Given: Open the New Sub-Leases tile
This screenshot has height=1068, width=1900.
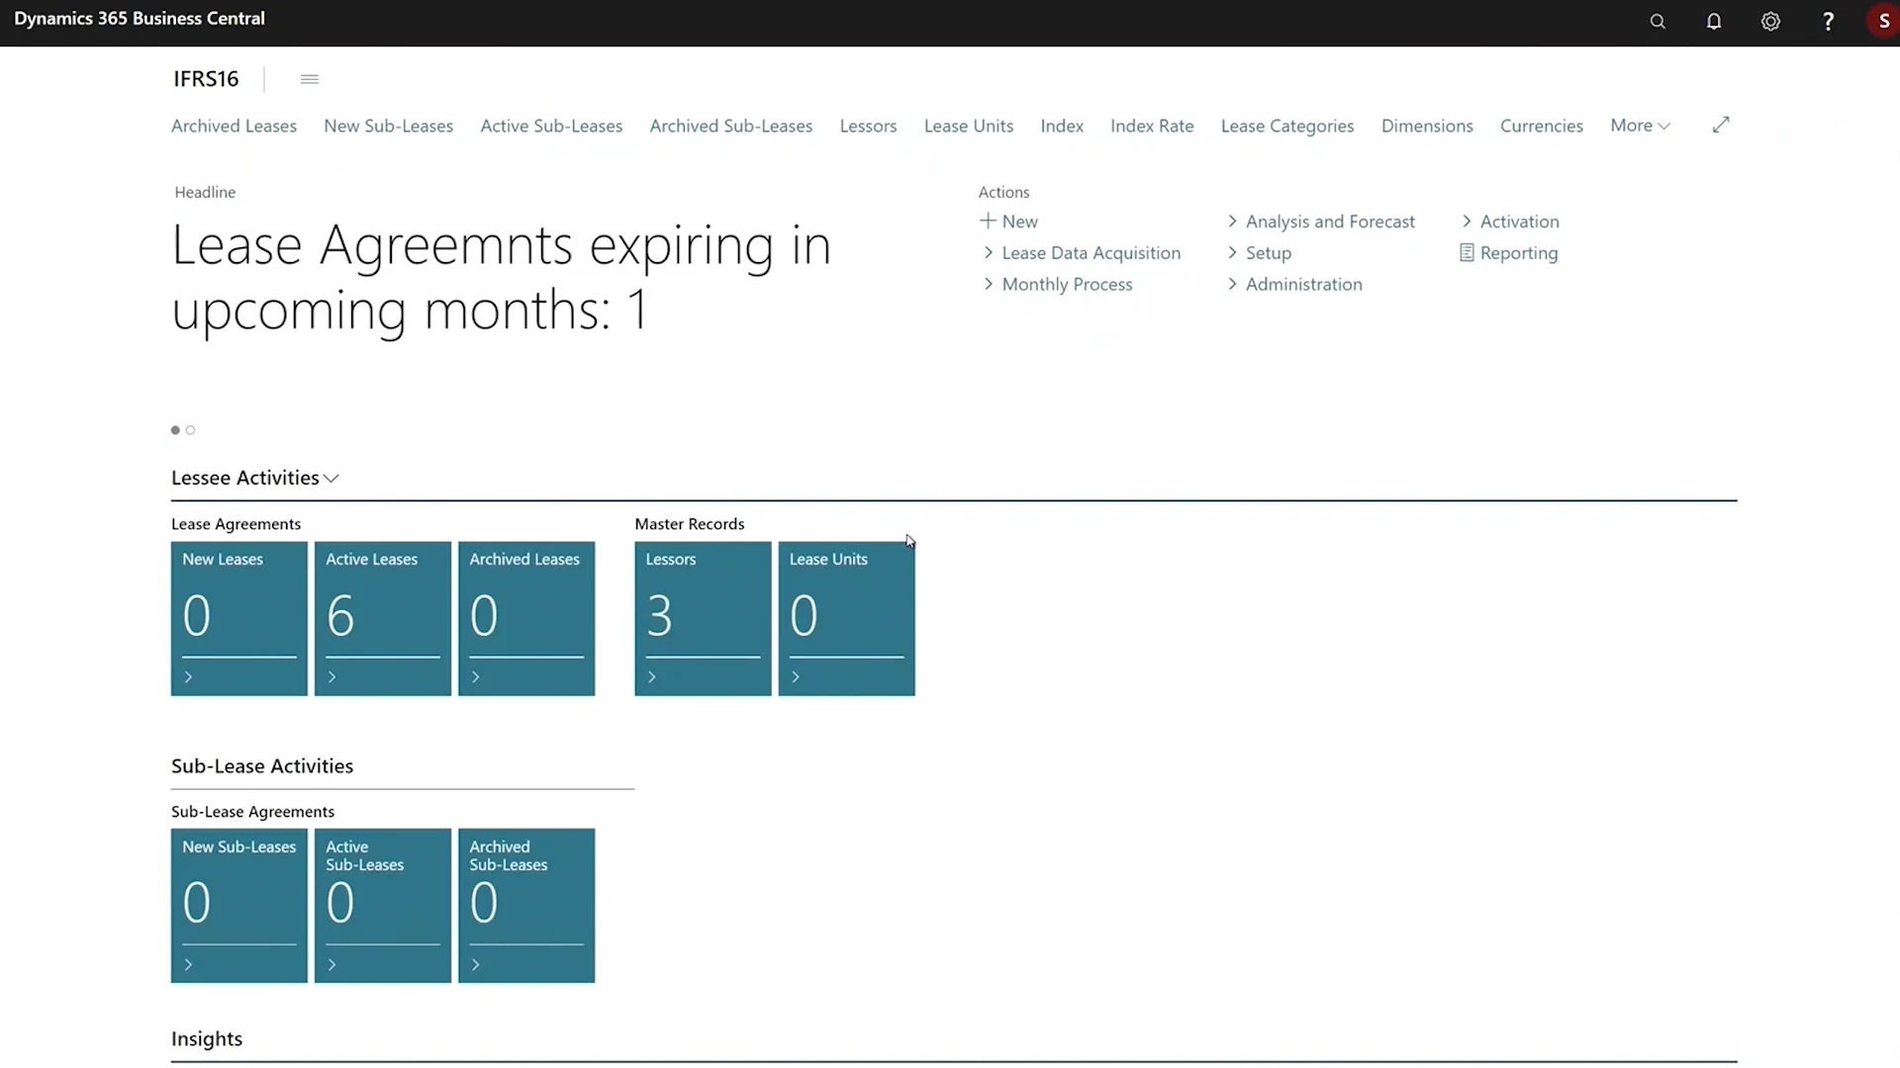Looking at the screenshot, I should pyautogui.click(x=238, y=905).
